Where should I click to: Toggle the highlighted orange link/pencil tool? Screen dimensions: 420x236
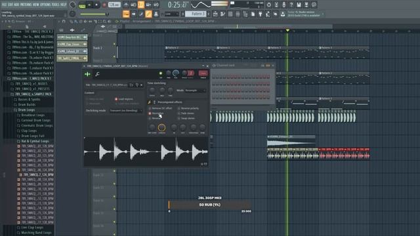point(148,14)
